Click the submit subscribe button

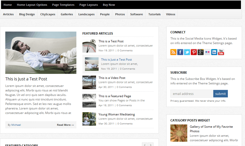pos(221,94)
